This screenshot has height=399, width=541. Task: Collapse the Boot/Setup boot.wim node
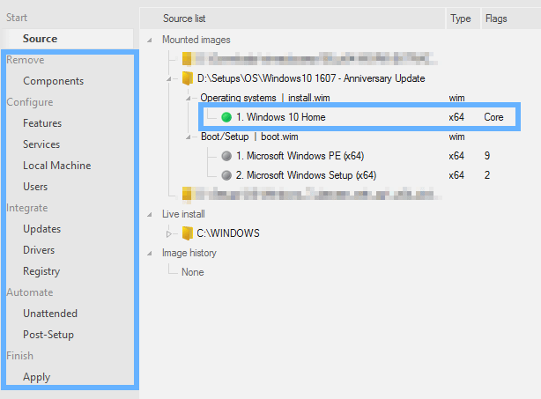pos(189,137)
